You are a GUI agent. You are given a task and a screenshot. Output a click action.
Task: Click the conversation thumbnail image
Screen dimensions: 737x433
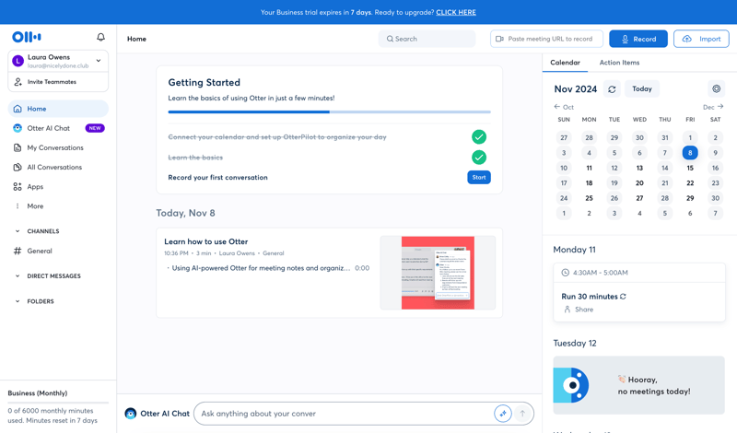(438, 273)
